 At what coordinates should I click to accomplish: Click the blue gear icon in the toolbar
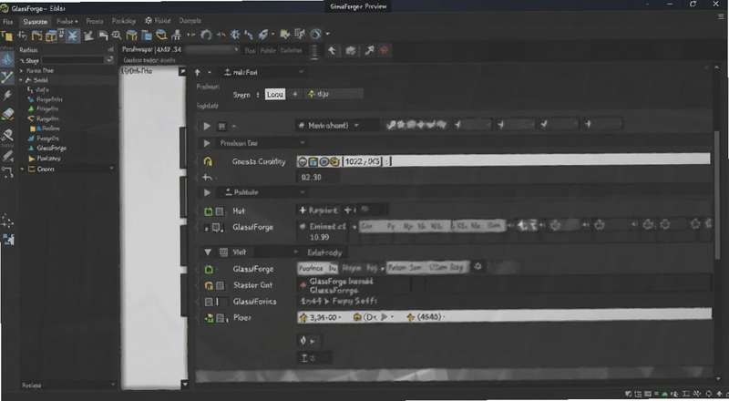pyautogui.click(x=235, y=35)
